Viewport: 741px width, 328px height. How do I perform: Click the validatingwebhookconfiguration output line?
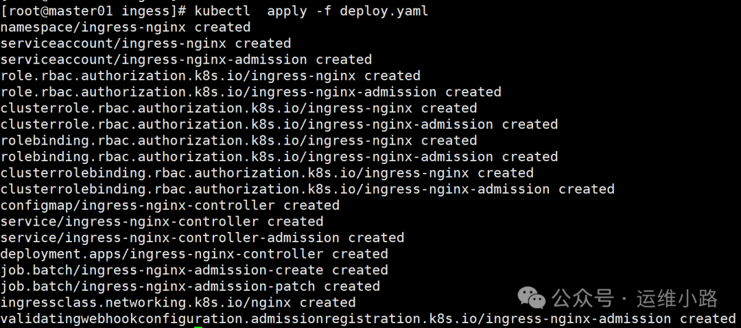(x=368, y=318)
